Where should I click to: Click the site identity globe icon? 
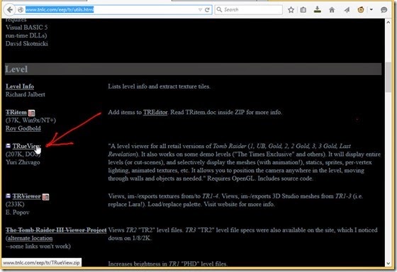[21, 10]
